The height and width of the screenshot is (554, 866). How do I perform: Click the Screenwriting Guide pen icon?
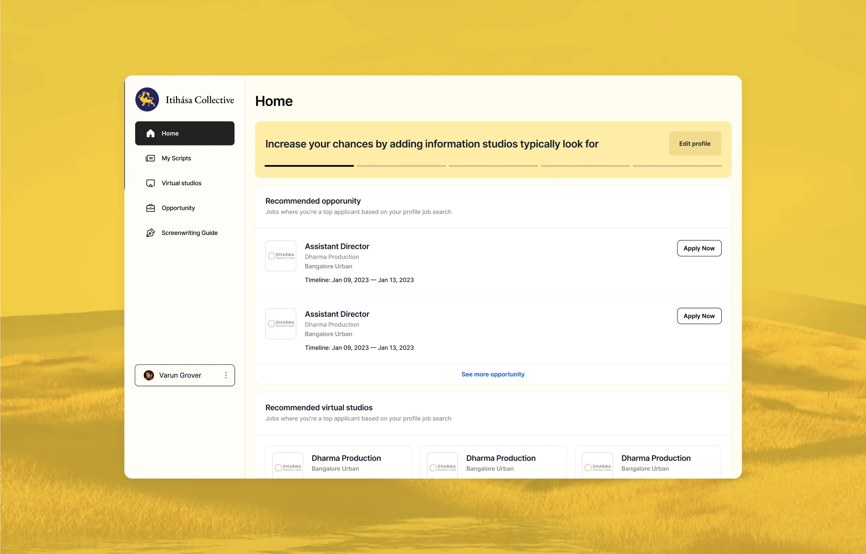(150, 233)
